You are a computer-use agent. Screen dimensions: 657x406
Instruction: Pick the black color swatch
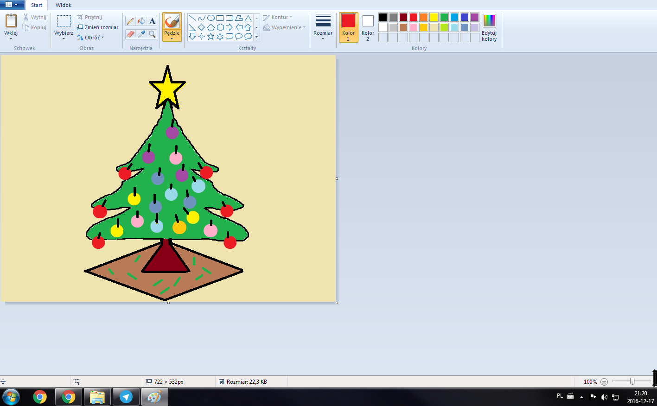(x=383, y=17)
